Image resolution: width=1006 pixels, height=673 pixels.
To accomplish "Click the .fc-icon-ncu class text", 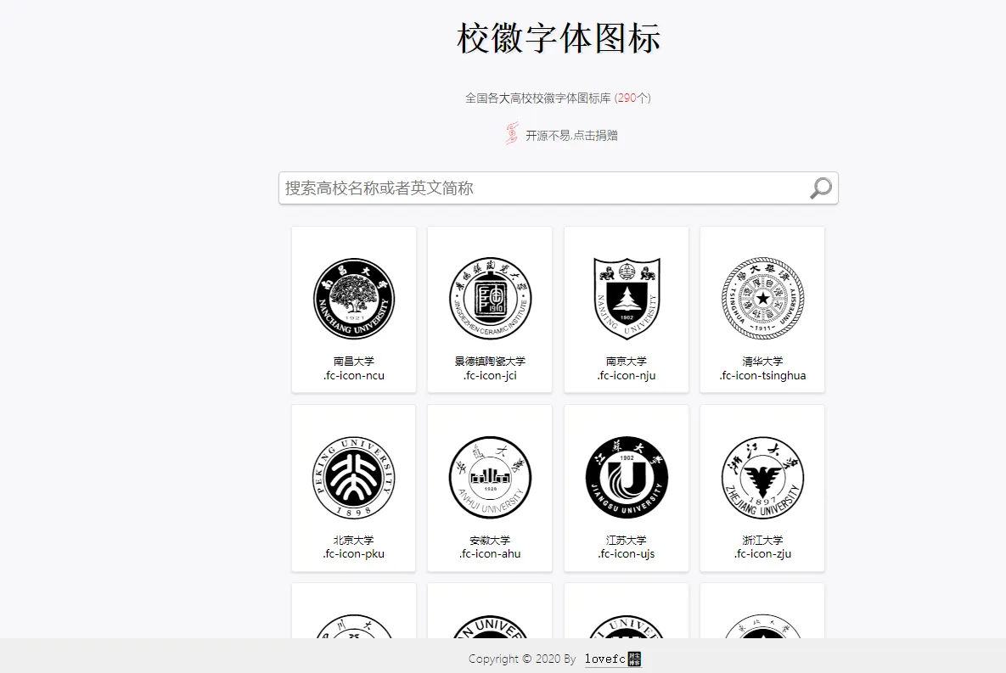I will click(353, 375).
